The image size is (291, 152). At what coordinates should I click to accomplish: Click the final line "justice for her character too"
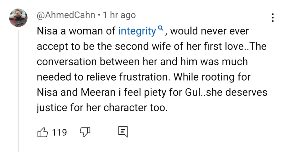[101, 108]
